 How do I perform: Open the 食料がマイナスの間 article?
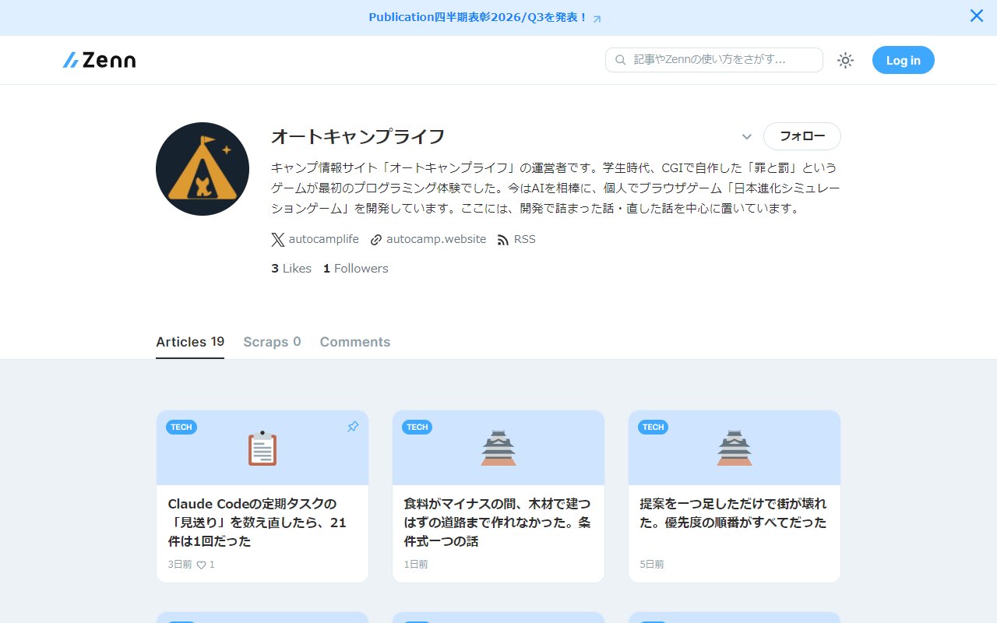point(497,523)
